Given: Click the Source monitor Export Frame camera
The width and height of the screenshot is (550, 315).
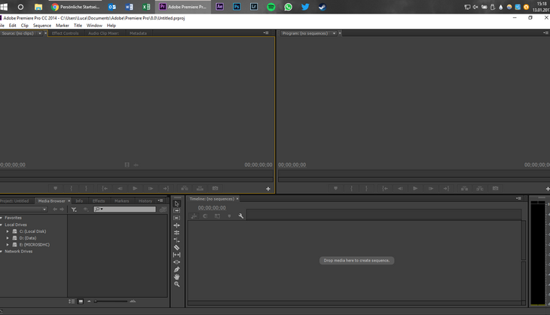Looking at the screenshot, I should (215, 188).
